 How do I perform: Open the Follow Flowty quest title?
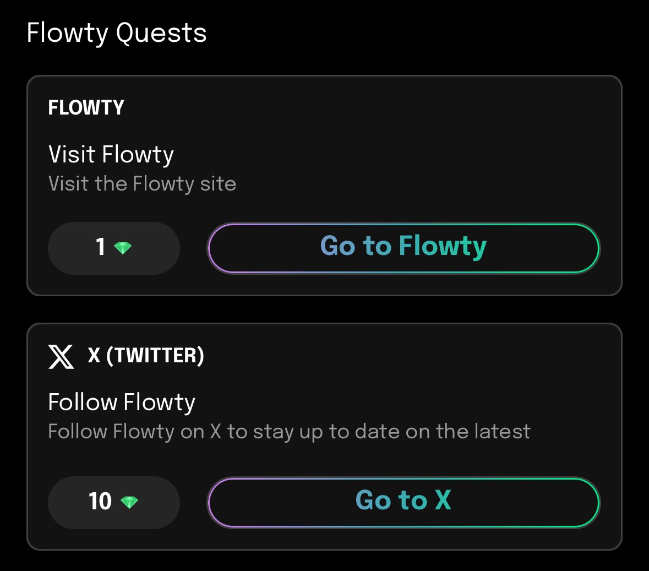coord(122,403)
